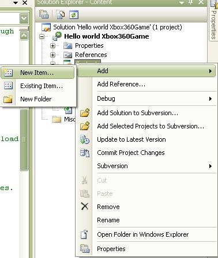Expand the Properties tree node
218x258 pixels.
(x=52, y=45)
